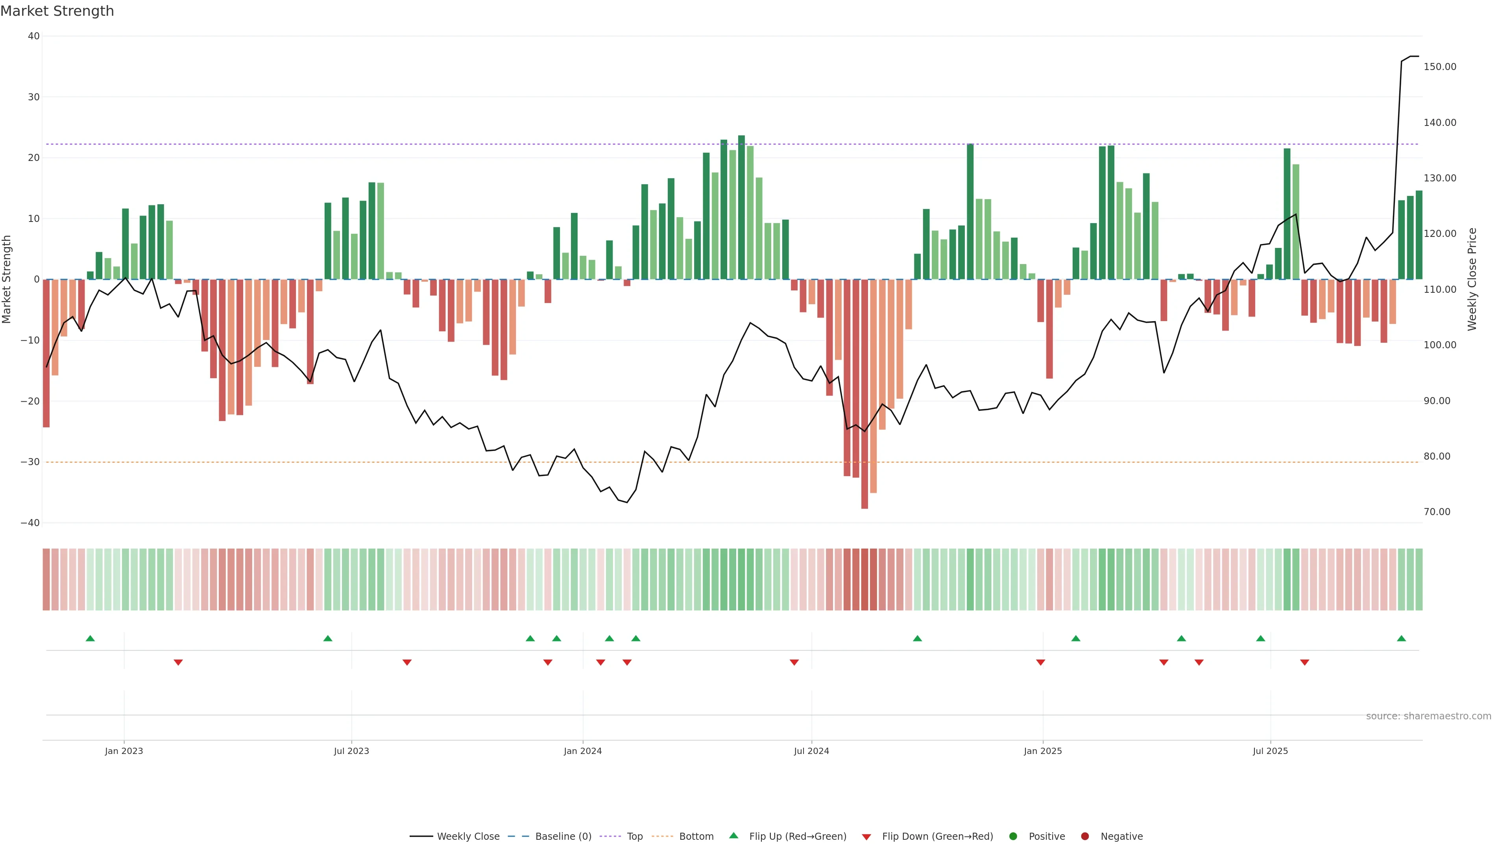Click the tallest green bar in mid-2024

[741, 207]
